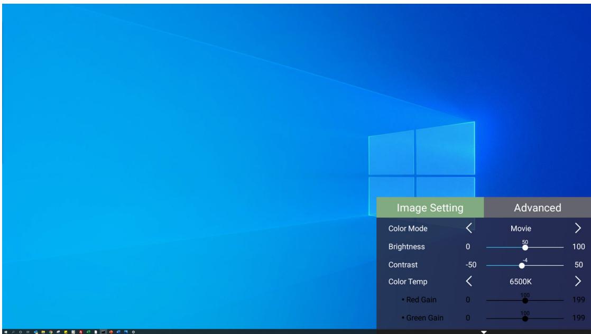
Task: Click the Red Gain slider handle
Action: (525, 301)
